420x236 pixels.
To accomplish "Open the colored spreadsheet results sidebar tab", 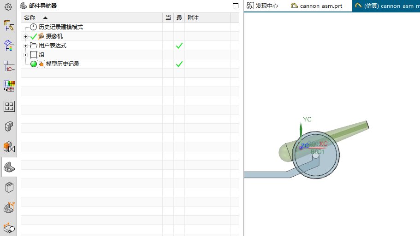I will point(9,86).
